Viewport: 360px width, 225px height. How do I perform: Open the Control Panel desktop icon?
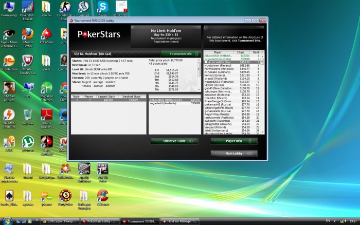coord(9,173)
